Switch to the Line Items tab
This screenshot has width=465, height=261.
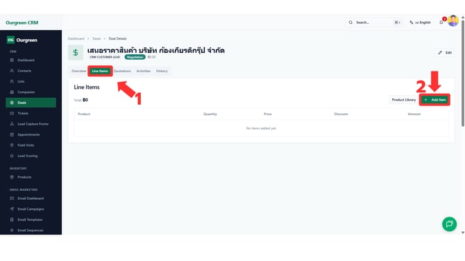(x=100, y=71)
